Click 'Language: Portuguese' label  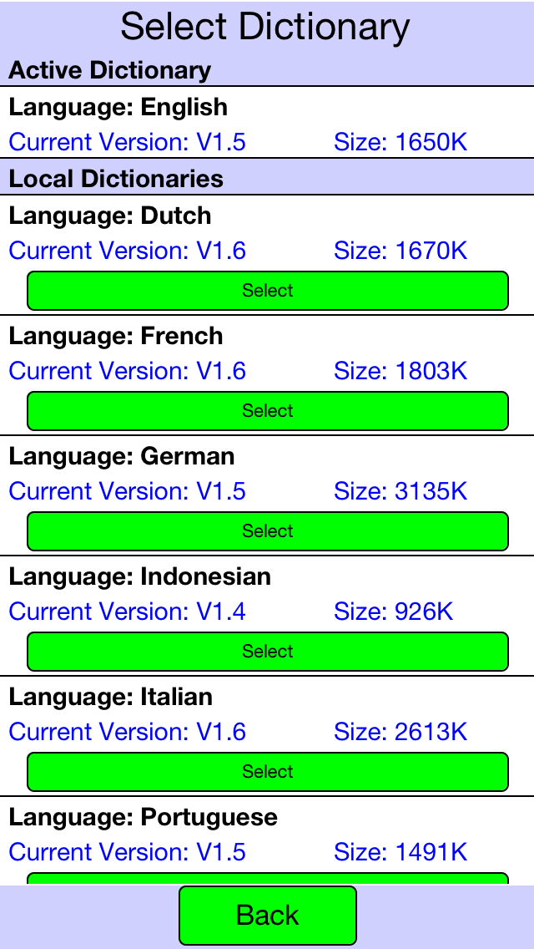143,819
